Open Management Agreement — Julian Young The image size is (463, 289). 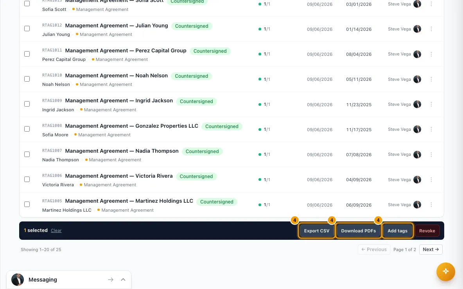[x=117, y=26]
